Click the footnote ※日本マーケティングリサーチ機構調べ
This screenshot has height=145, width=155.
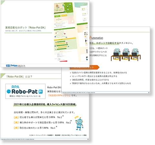click(41, 135)
